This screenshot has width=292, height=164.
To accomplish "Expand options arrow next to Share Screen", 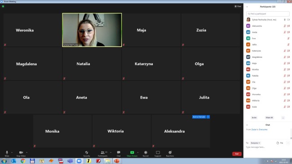I will [x=138, y=152].
